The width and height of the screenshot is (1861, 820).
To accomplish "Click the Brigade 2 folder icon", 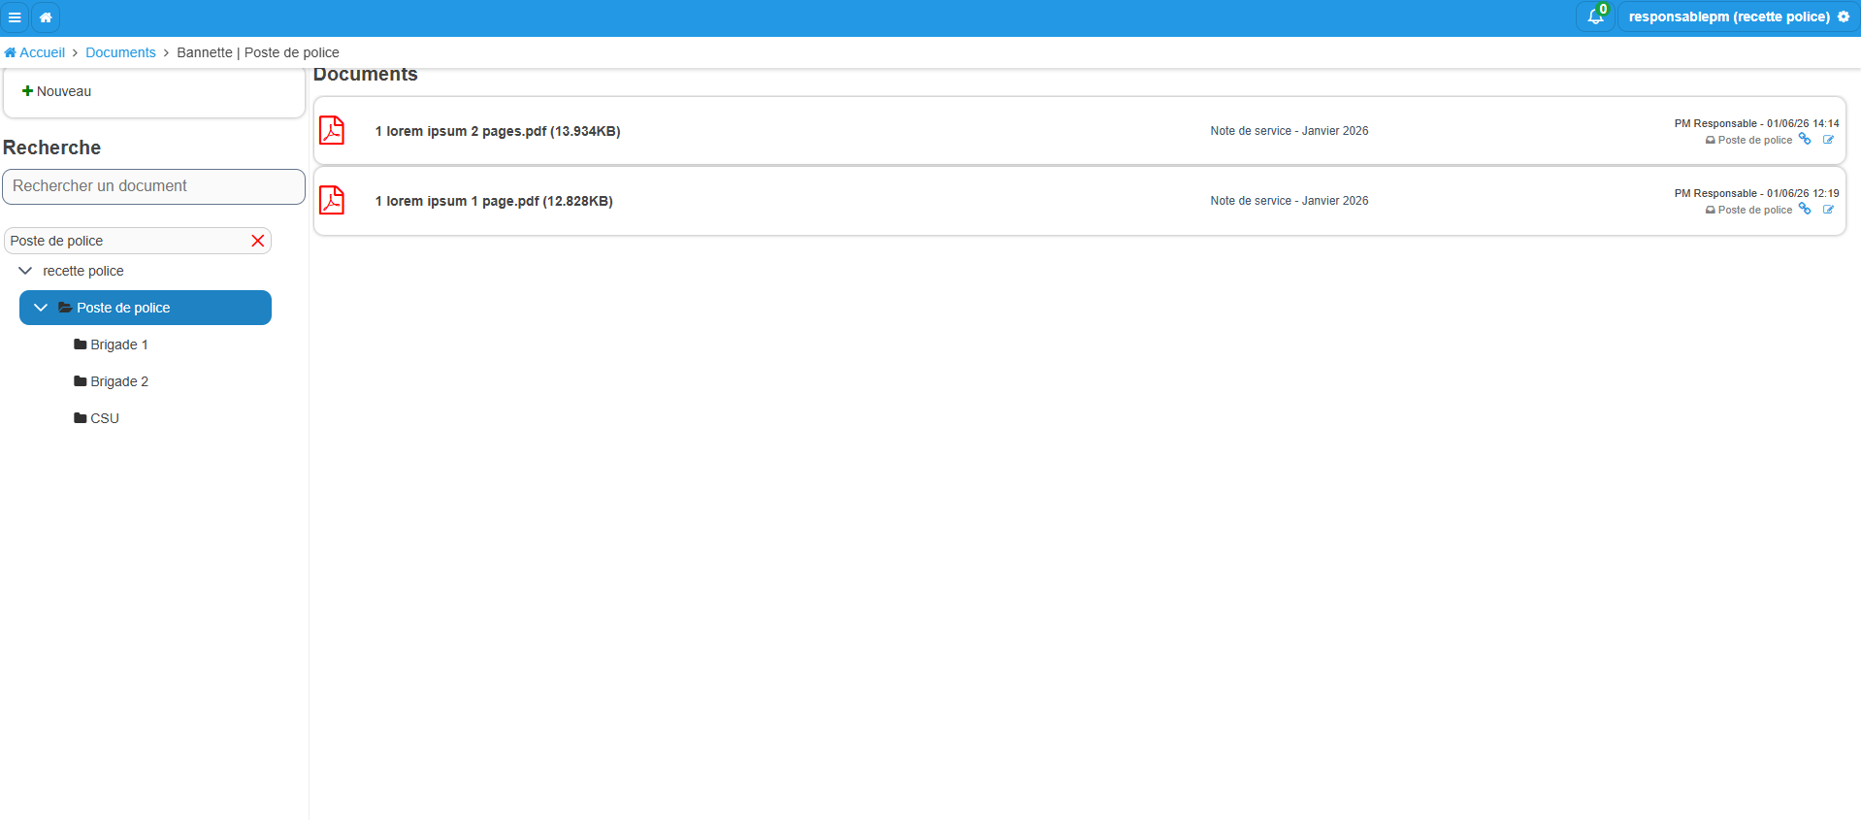I will point(81,381).
